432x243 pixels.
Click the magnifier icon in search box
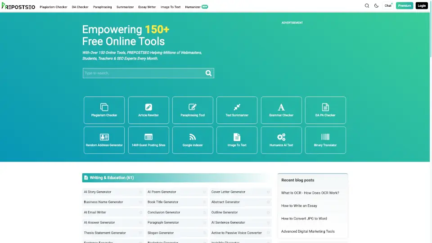click(x=208, y=73)
